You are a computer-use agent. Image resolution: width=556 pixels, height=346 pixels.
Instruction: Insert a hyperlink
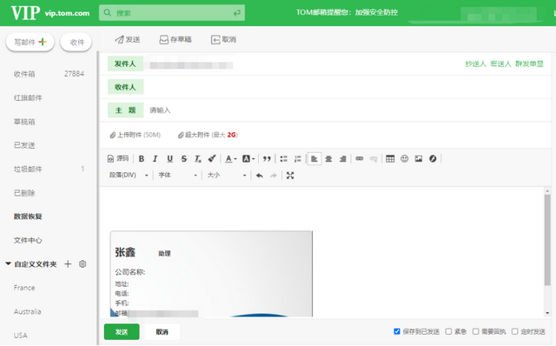tap(360, 158)
